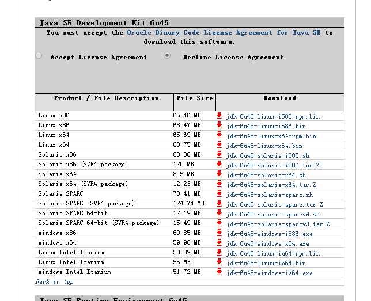Screen dimensions: 371x301
Task: Click download arrow icon for jdk-6u45-linux-x64-rpm.bin
Action: [219, 135]
